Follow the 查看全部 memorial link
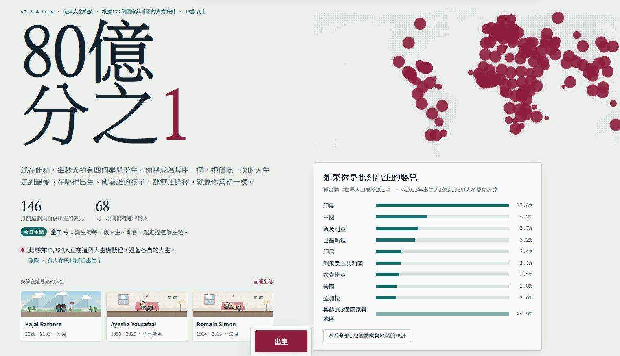The height and width of the screenshot is (356, 620). click(263, 282)
